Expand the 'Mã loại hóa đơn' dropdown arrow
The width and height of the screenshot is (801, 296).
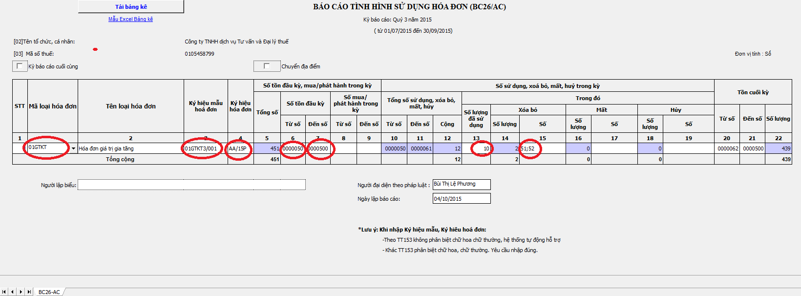[x=74, y=148]
